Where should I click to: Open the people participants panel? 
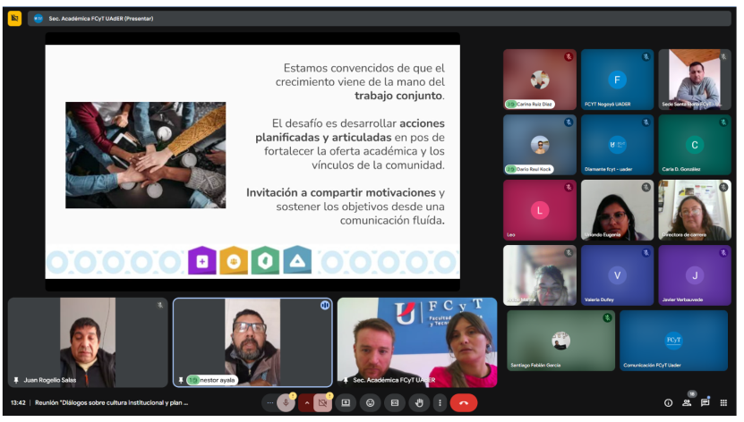coord(687,403)
